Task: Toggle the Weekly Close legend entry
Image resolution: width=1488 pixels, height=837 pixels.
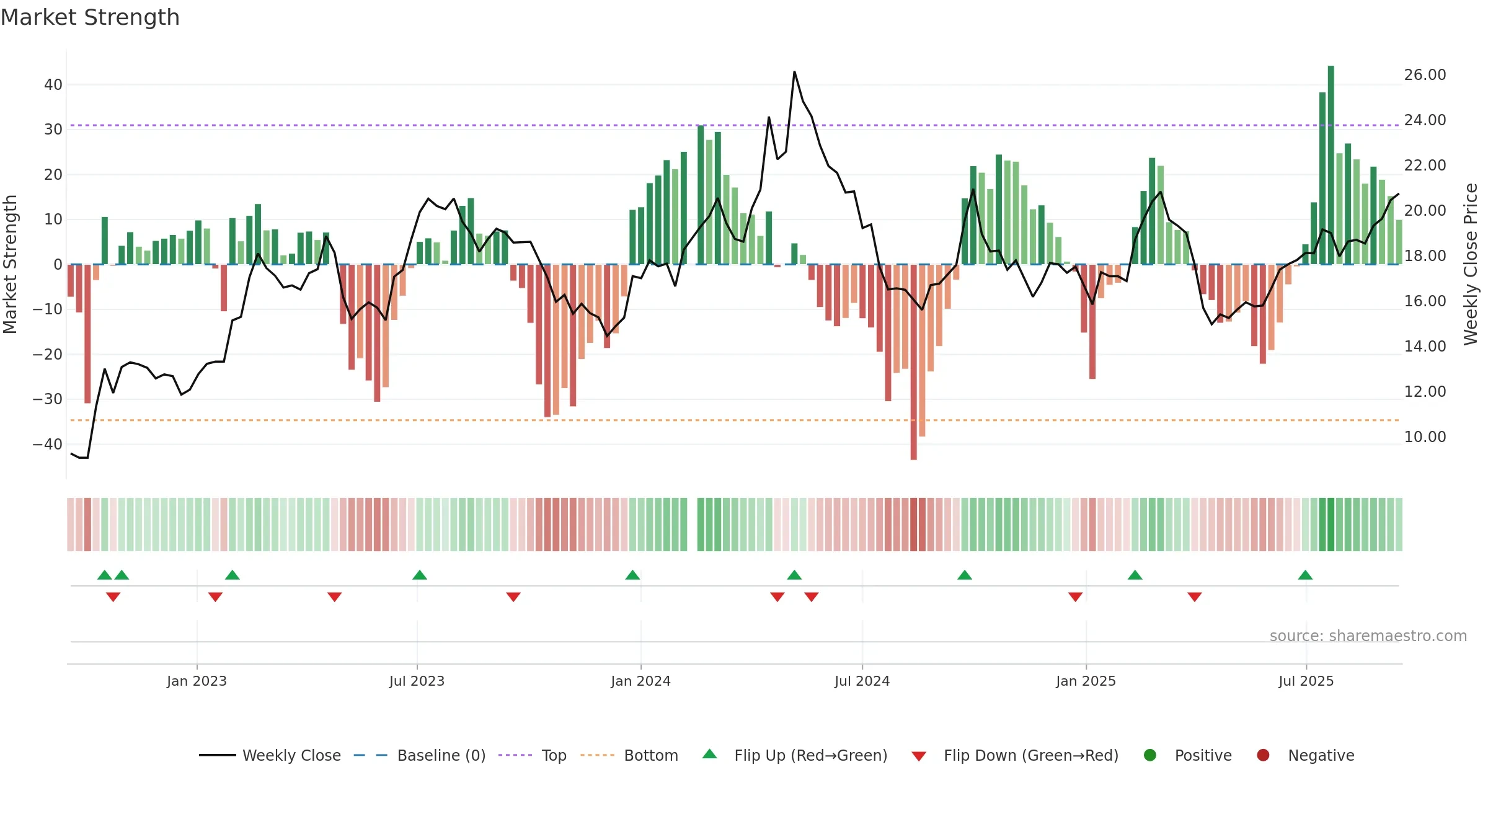Action: click(270, 755)
